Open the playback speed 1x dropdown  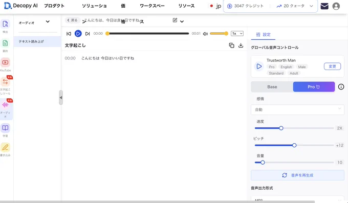(237, 34)
